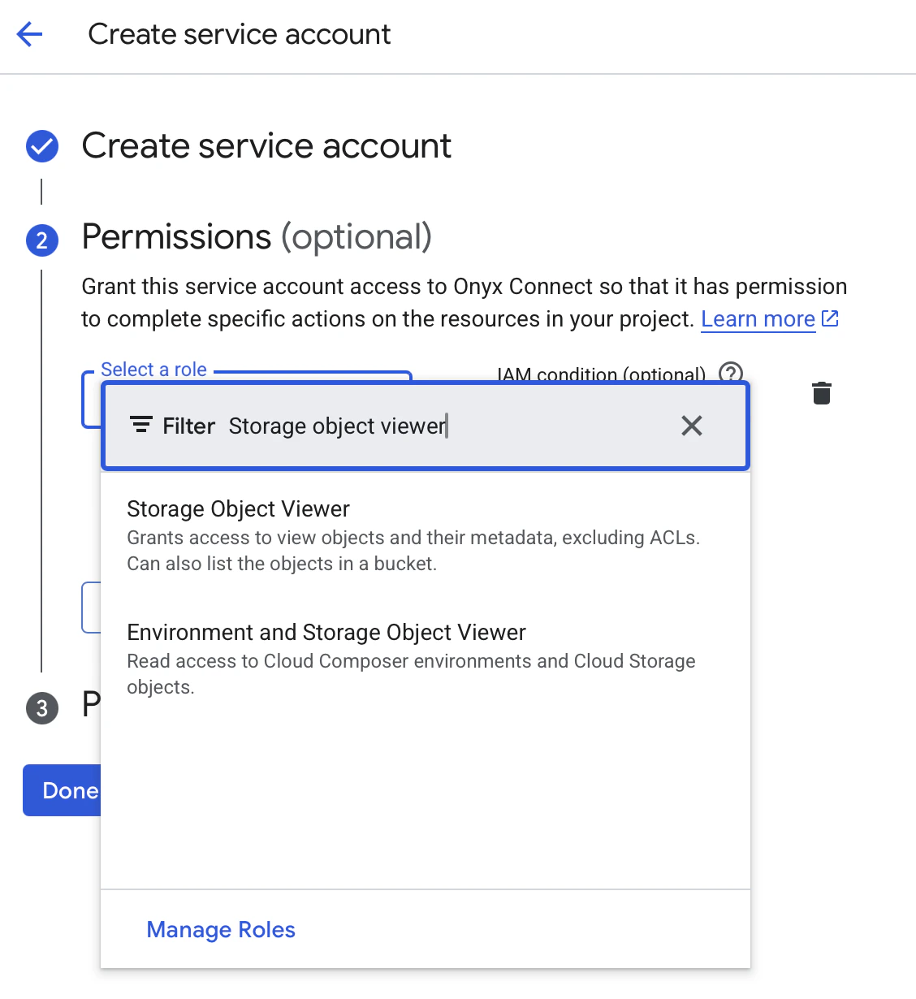Open the Select a role dropdown
This screenshot has width=916, height=999.
(x=89, y=400)
